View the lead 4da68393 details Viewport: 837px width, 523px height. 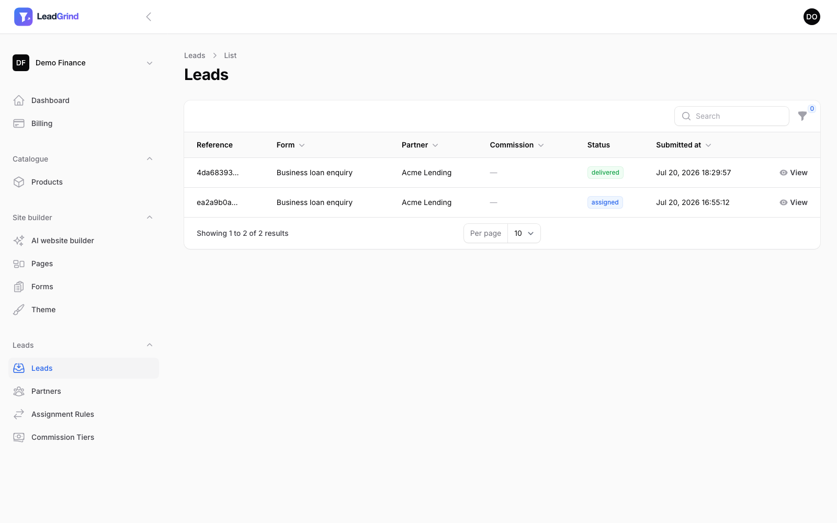794,173
